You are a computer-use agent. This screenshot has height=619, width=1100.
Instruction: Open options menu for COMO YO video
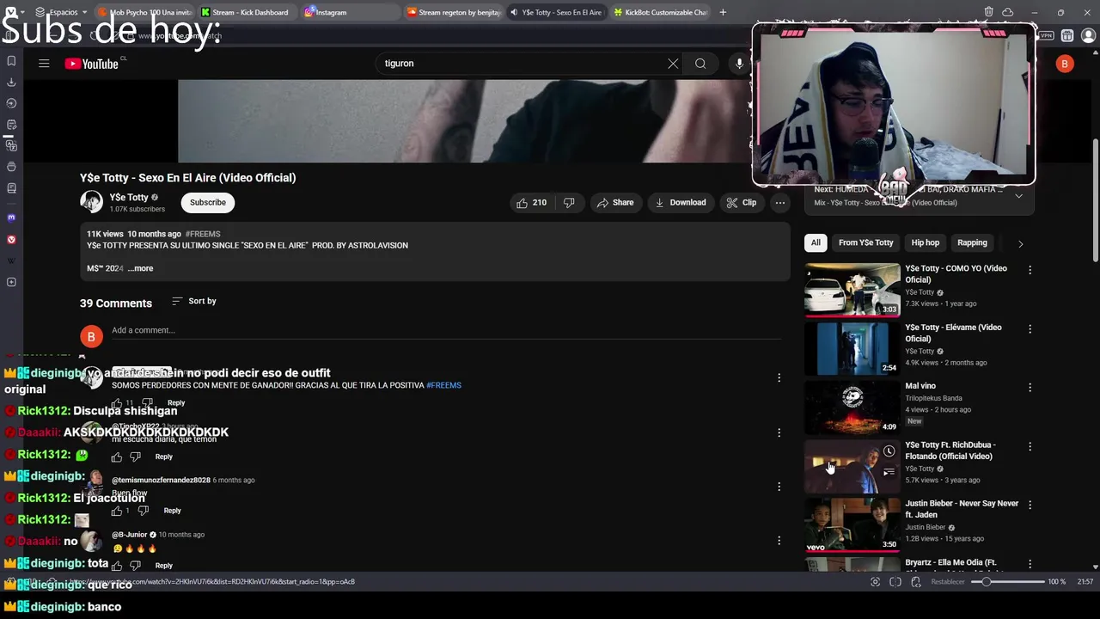tap(1030, 270)
